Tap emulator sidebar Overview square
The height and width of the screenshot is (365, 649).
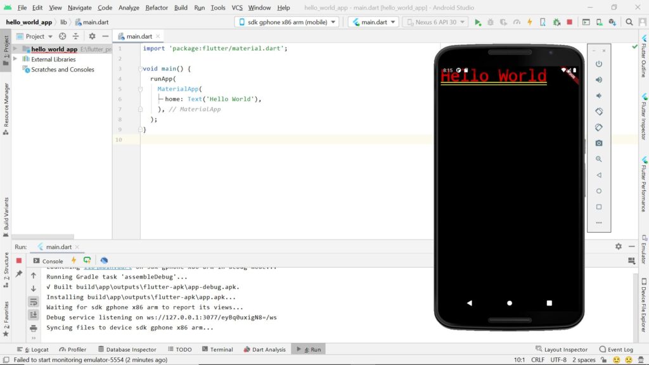599,207
